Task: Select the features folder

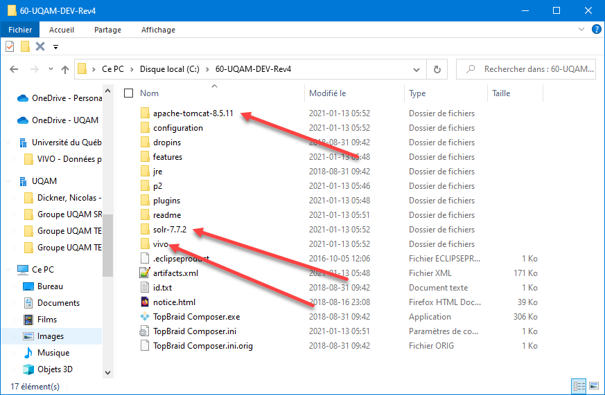Action: (x=168, y=157)
